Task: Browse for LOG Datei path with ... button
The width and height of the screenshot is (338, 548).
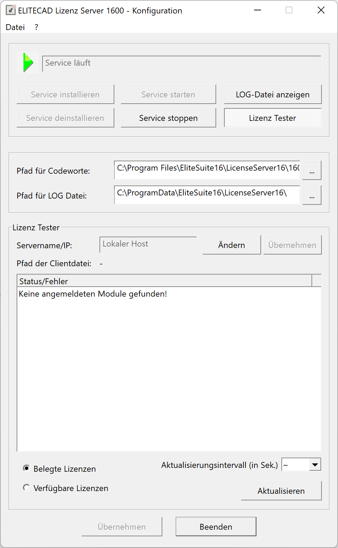Action: 312,195
